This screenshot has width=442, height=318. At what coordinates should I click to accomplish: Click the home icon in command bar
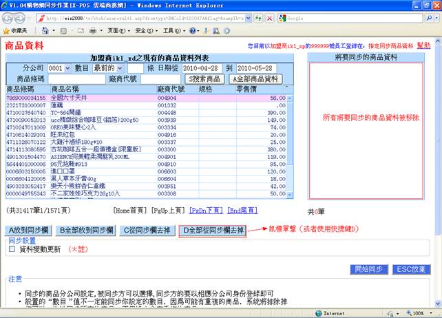[45, 31]
